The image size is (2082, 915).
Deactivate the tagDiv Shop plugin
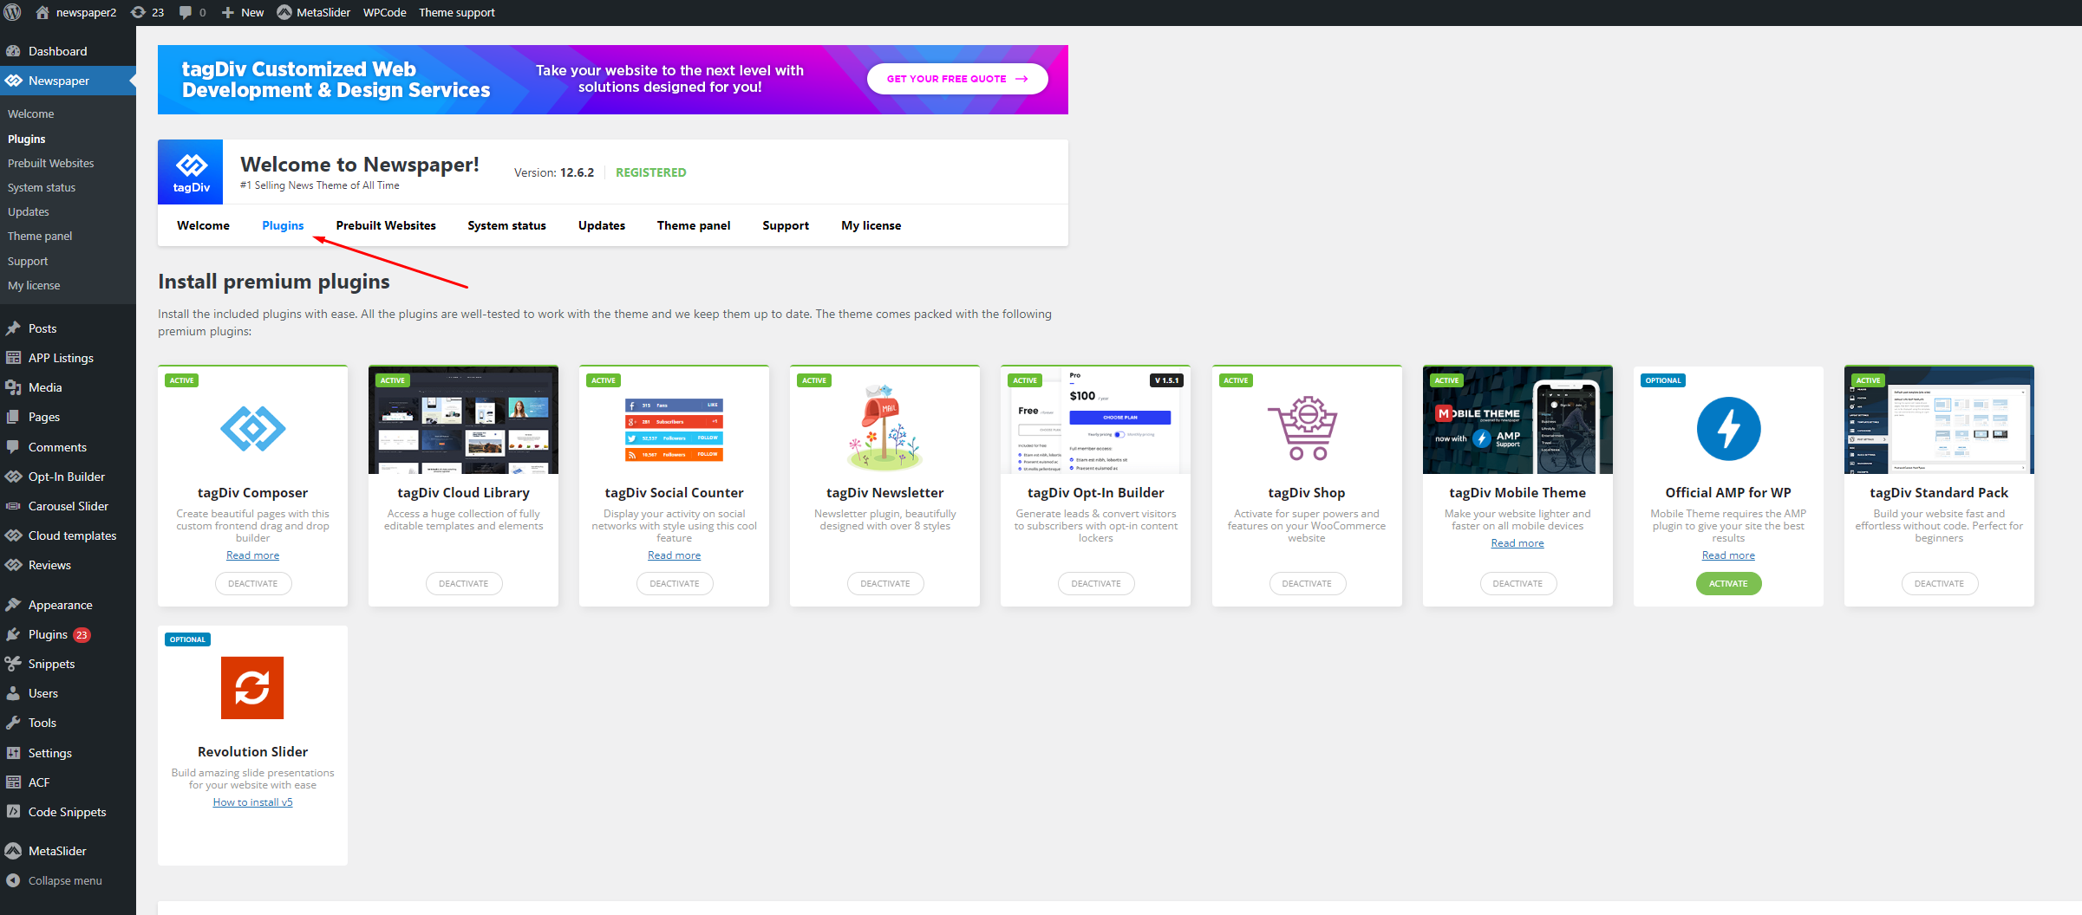pyautogui.click(x=1307, y=583)
